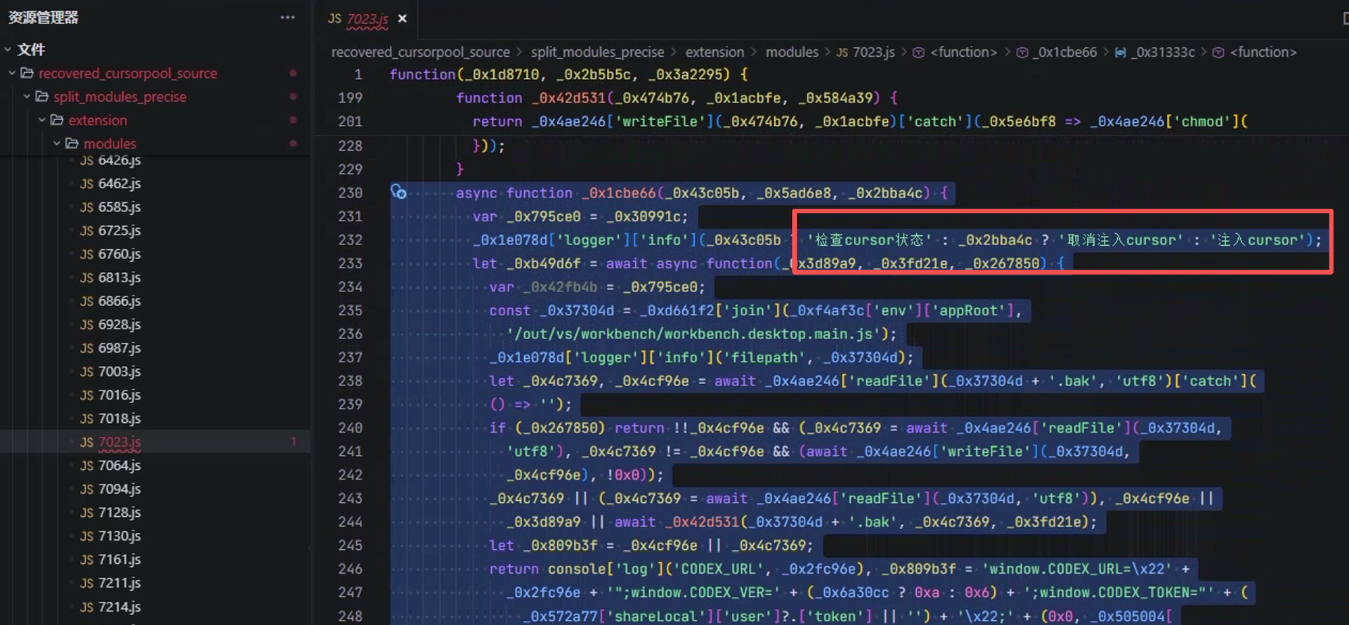Viewport: 1349px width, 625px height.
Task: Click the code action lightbulb icon
Action: [x=398, y=192]
